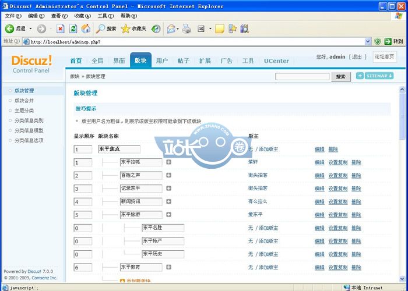Open 分类信息选项 in the sidebar
This screenshot has width=408, height=291.
coord(29,140)
